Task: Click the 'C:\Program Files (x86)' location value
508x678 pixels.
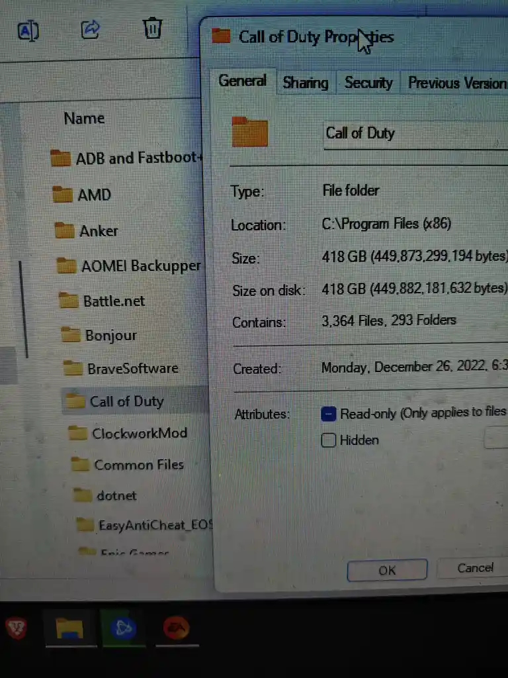Action: [386, 224]
